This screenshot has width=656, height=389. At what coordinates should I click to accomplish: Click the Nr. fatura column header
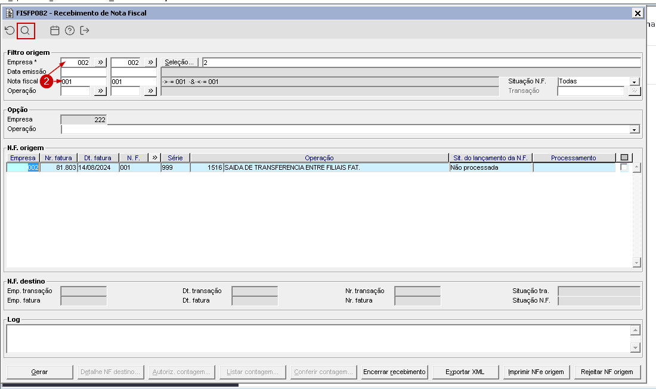58,157
